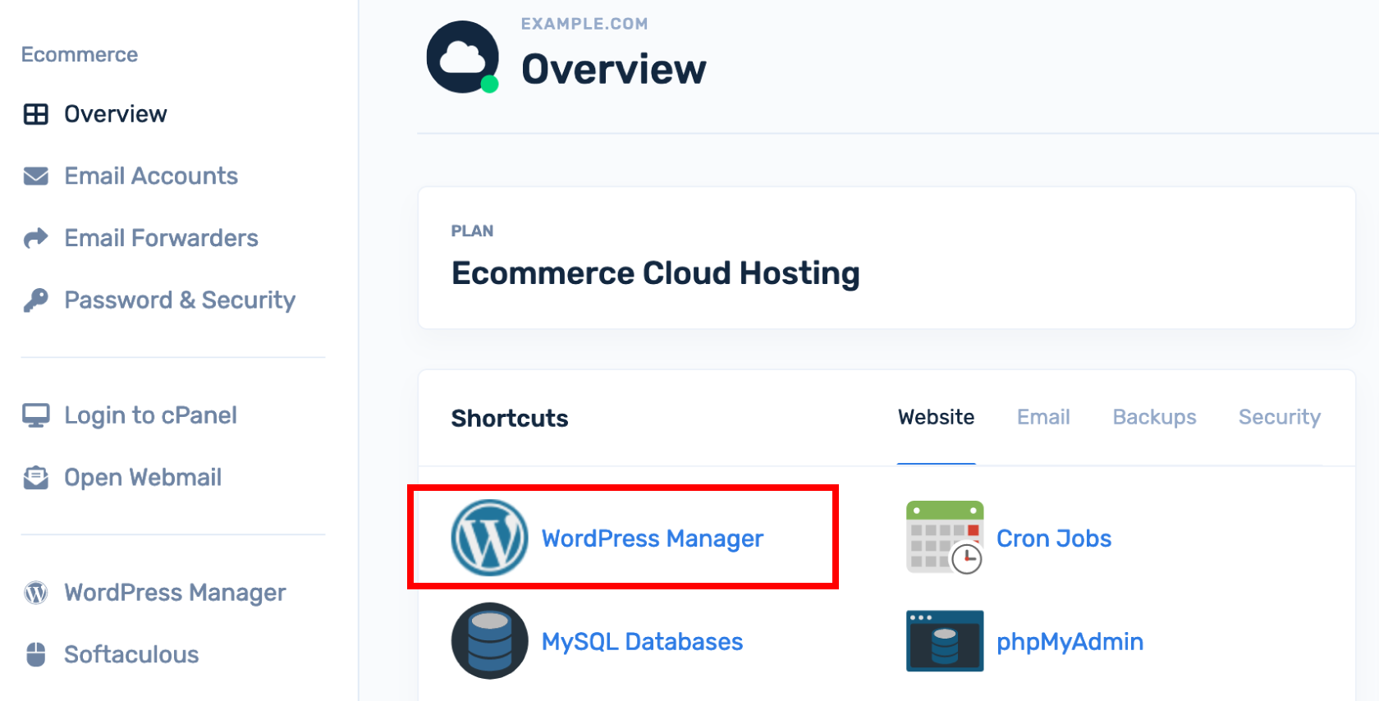Click the Open Webmail envelope icon
Image resolution: width=1379 pixels, height=701 pixels.
(36, 478)
